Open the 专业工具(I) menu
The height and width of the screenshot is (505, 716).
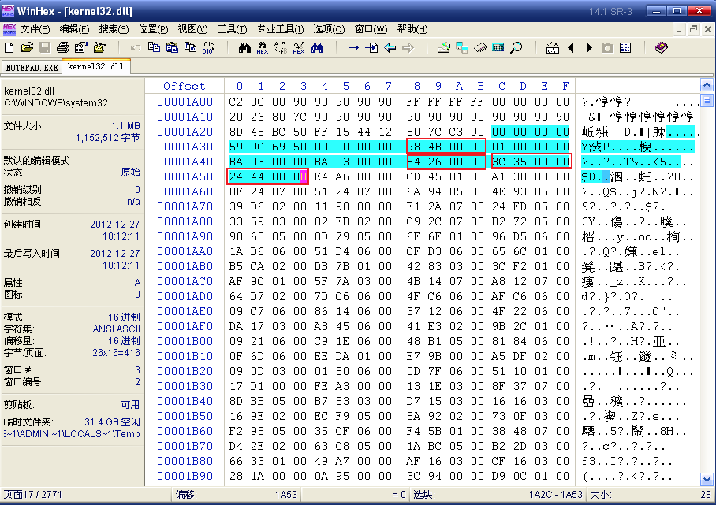[280, 29]
